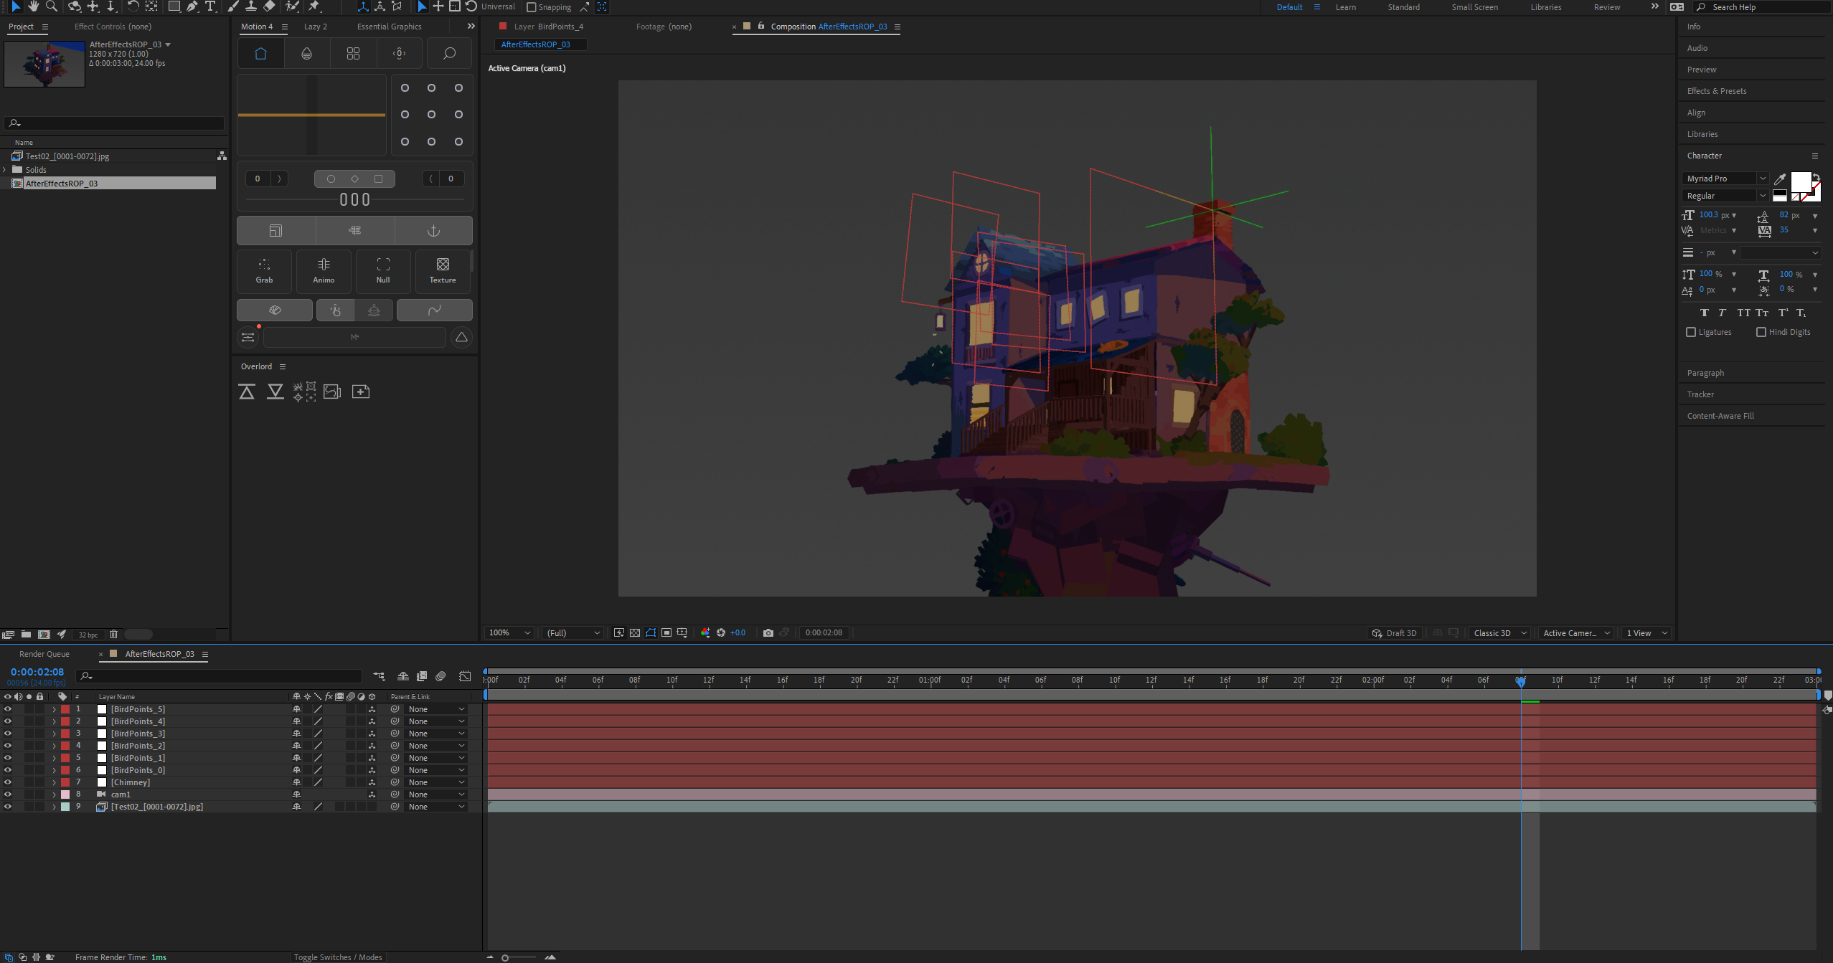
Task: Hide the Test02_[0001-0072].jpg layer
Action: (x=8, y=807)
